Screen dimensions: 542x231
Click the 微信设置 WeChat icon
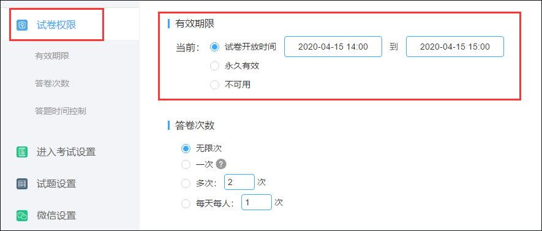point(22,216)
